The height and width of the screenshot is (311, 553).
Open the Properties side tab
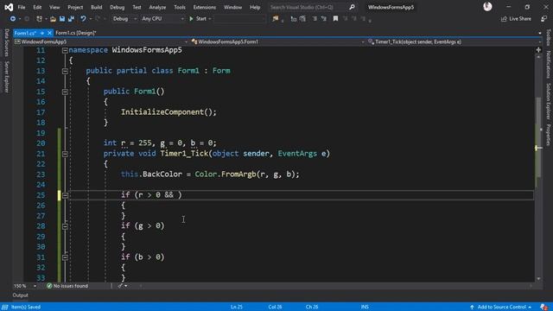(548, 135)
